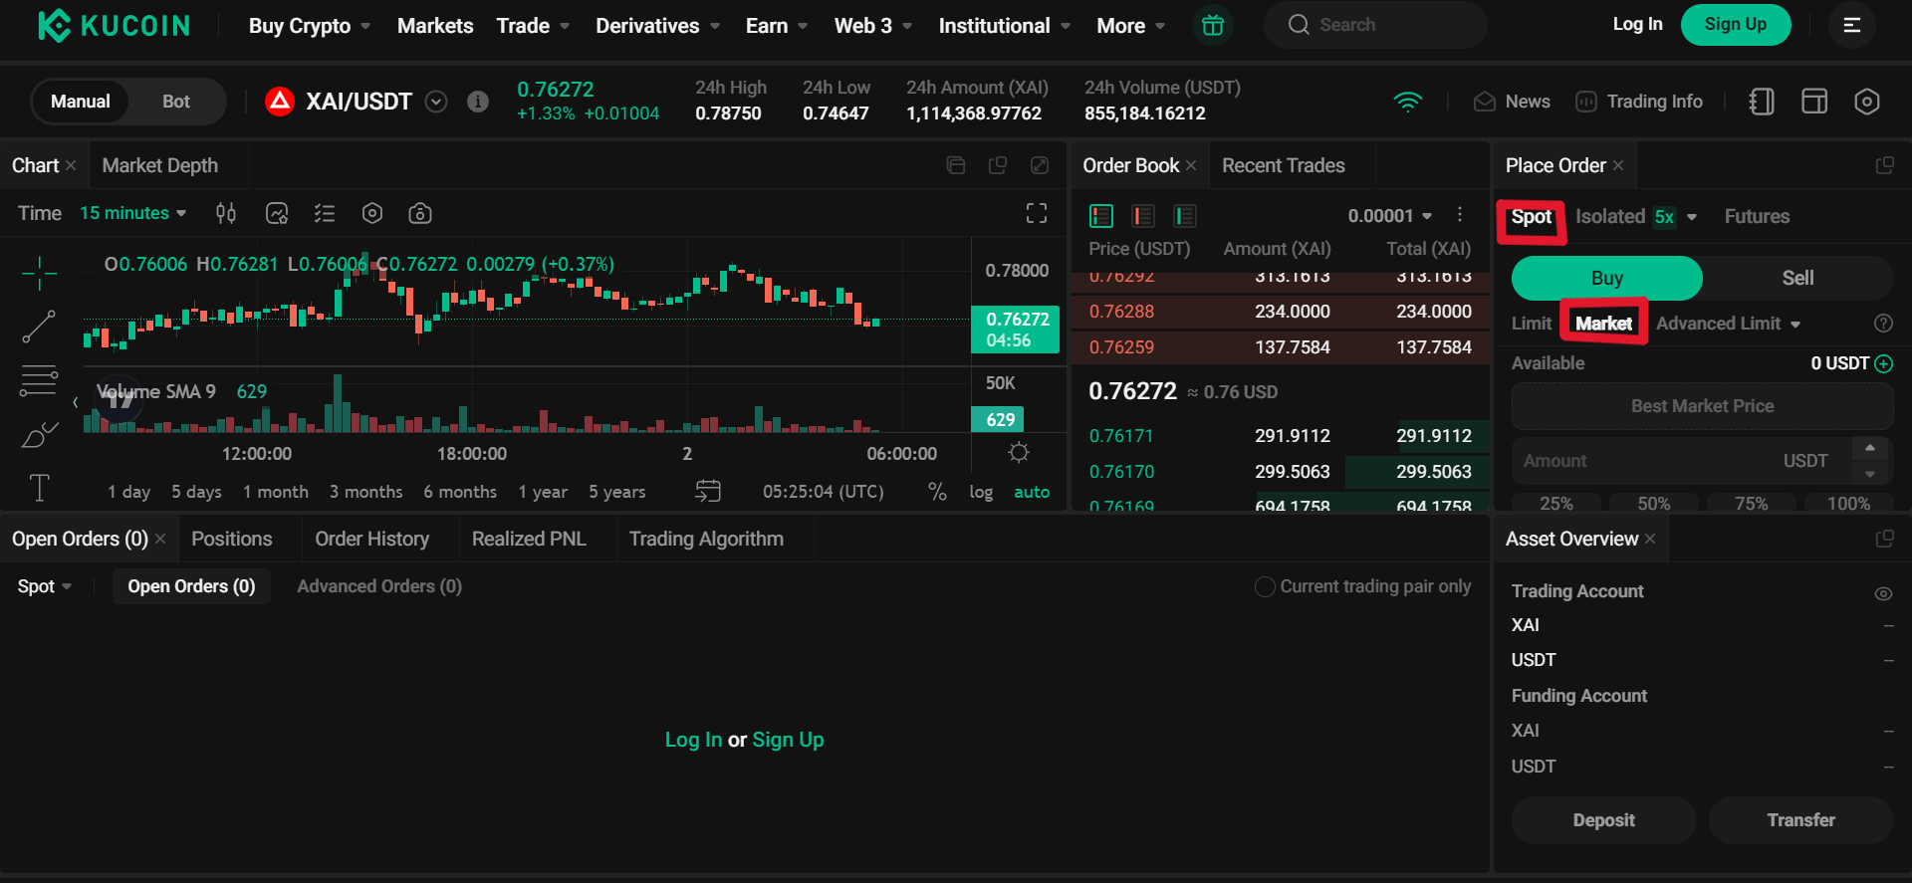
Task: Add USDT funds plus icon
Action: pyautogui.click(x=1883, y=363)
